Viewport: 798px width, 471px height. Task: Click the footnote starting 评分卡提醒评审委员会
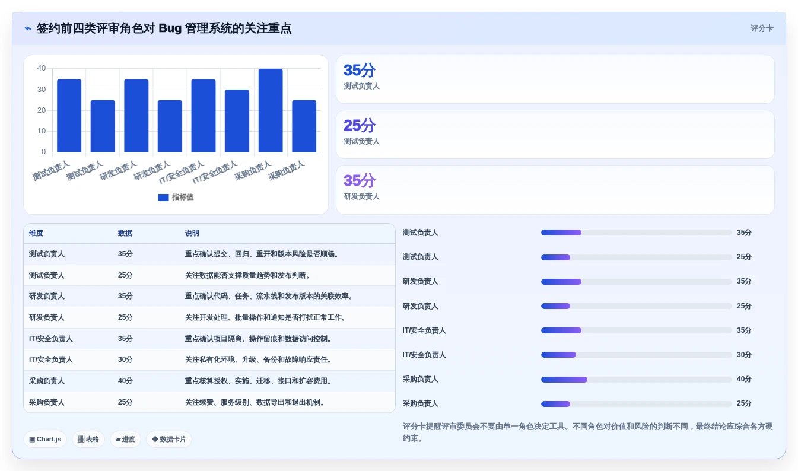click(x=587, y=432)
